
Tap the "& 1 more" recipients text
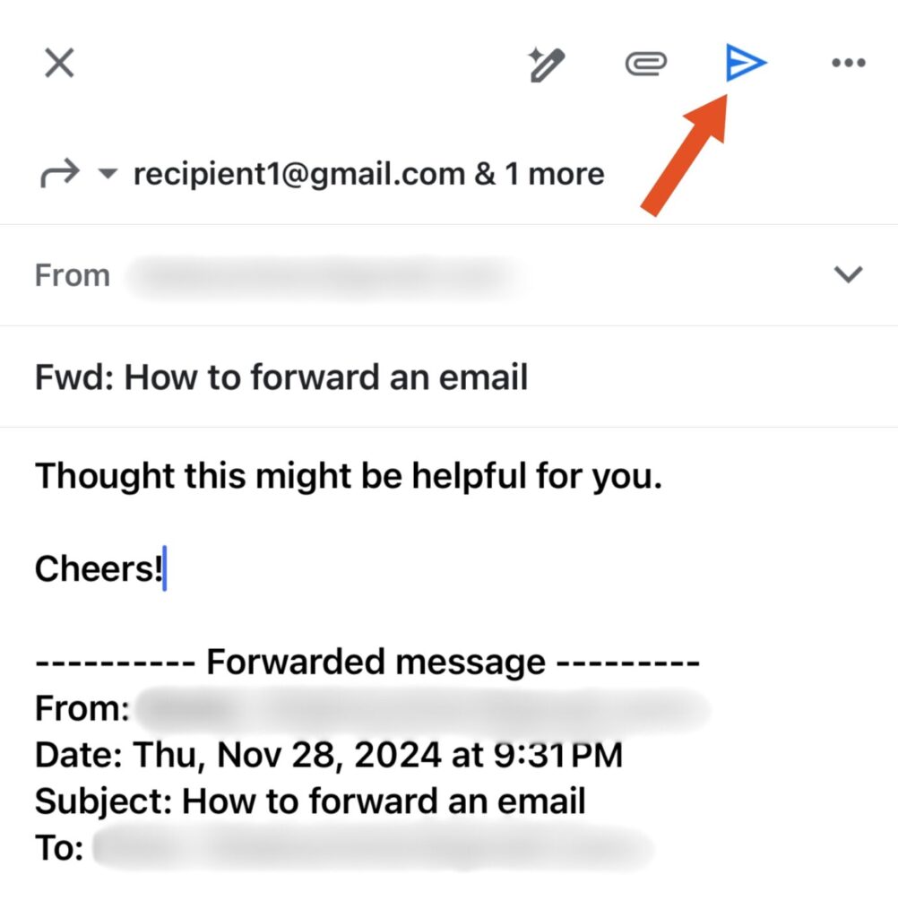point(540,173)
